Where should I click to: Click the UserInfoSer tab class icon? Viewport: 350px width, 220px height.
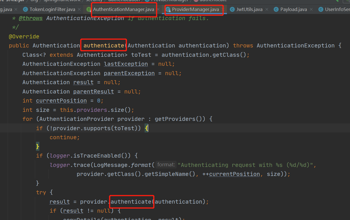[321, 10]
